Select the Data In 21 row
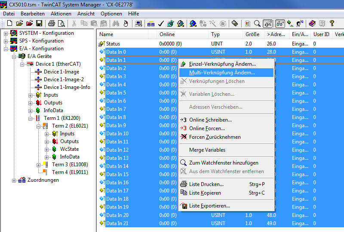The width and height of the screenshot is (344, 232). pyautogui.click(x=220, y=223)
